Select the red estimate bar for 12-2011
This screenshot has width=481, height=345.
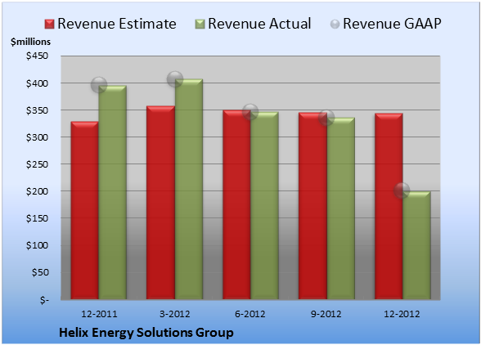[85, 210]
